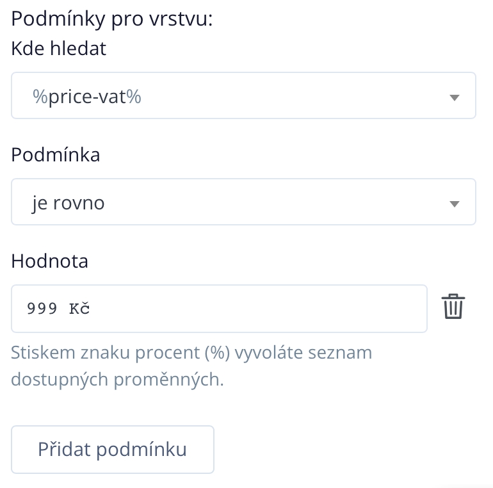Click the 999 Kč value text

[x=58, y=309]
